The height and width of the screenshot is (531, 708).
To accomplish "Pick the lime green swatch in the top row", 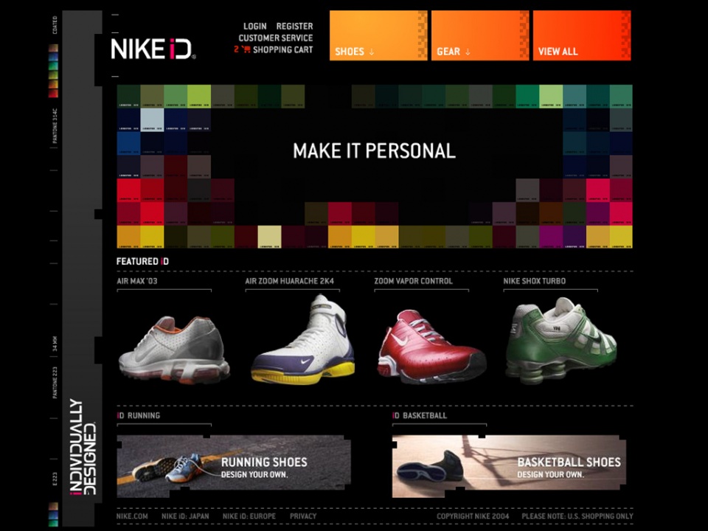I will pos(199,96).
